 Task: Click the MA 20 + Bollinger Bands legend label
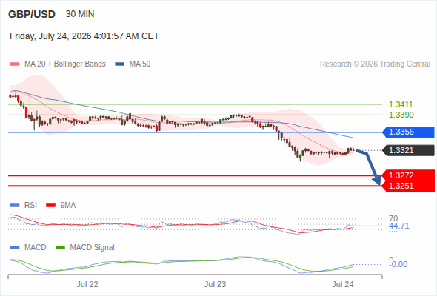point(65,64)
